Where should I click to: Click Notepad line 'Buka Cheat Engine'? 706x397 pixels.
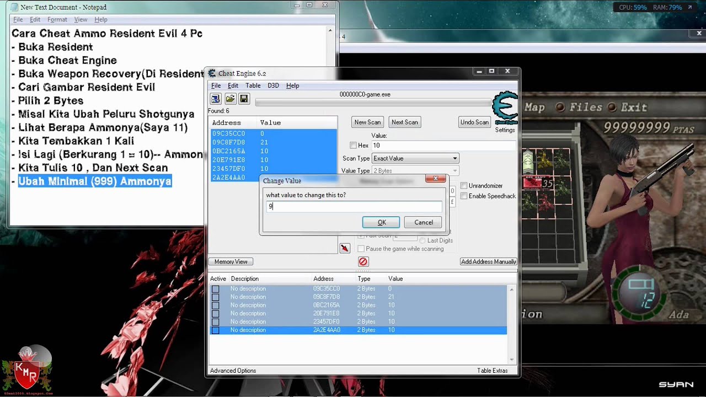[68, 60]
